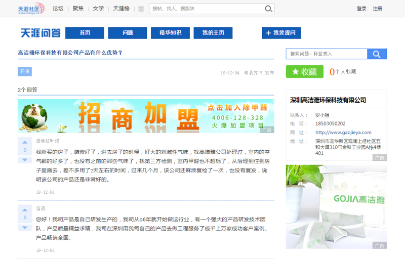Click the 我要提问 button
The width and height of the screenshot is (405, 259).
pos(281,33)
